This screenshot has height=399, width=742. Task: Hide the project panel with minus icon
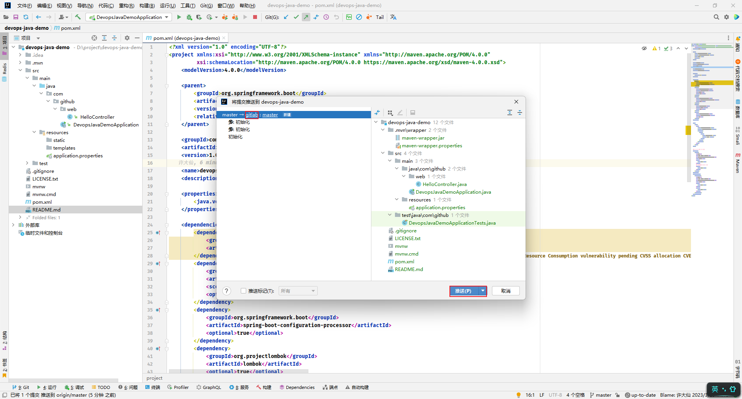coord(137,38)
